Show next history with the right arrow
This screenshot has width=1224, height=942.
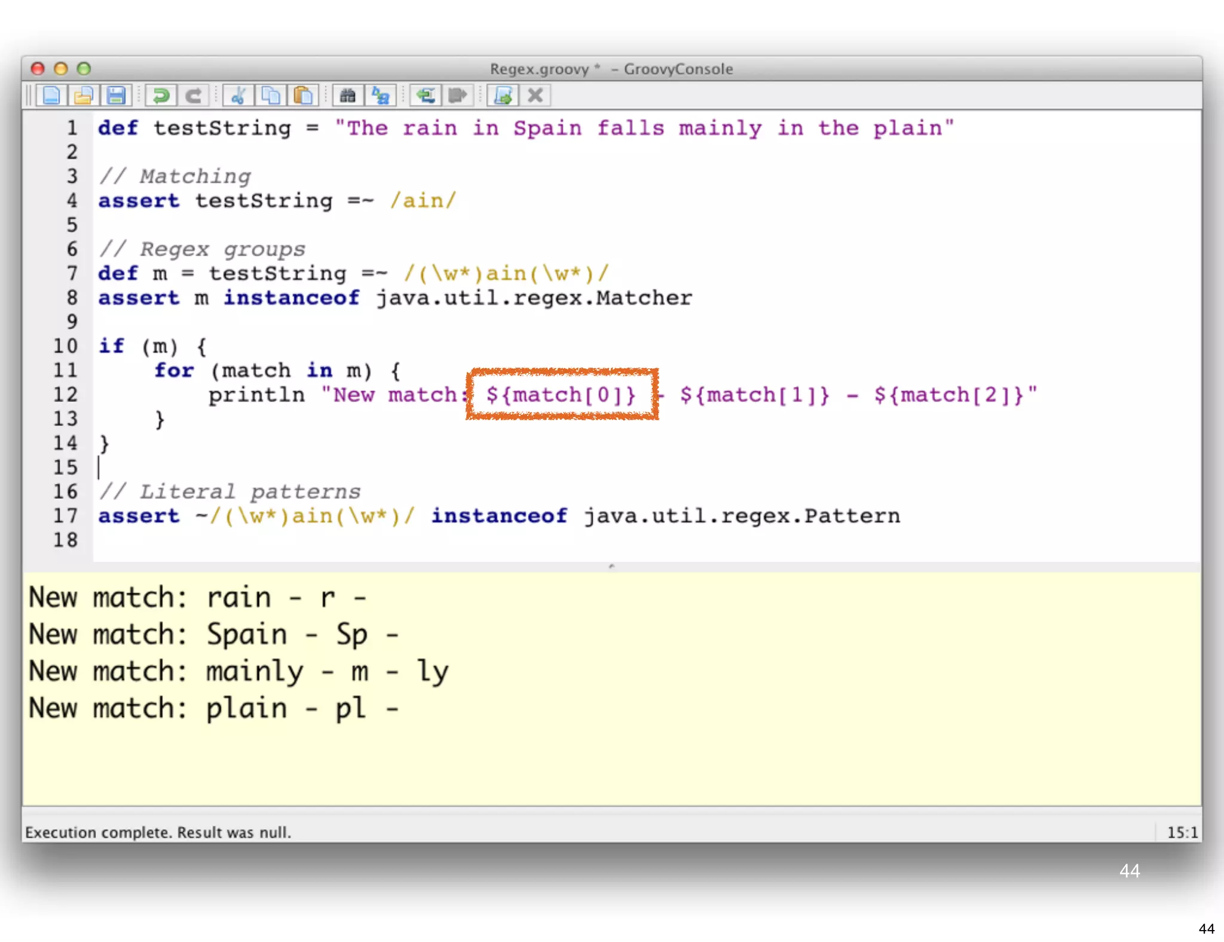click(458, 96)
